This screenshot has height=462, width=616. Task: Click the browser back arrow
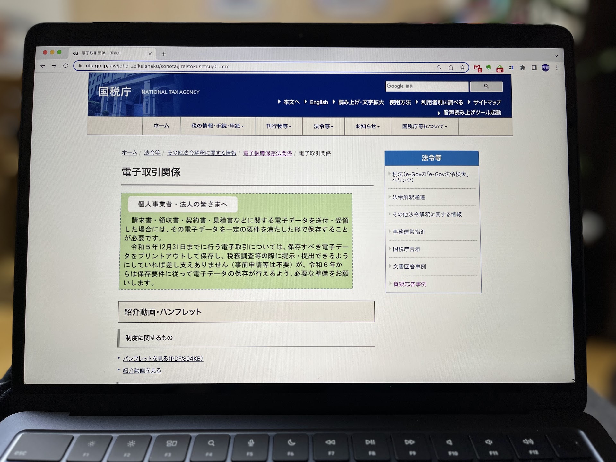click(x=43, y=66)
